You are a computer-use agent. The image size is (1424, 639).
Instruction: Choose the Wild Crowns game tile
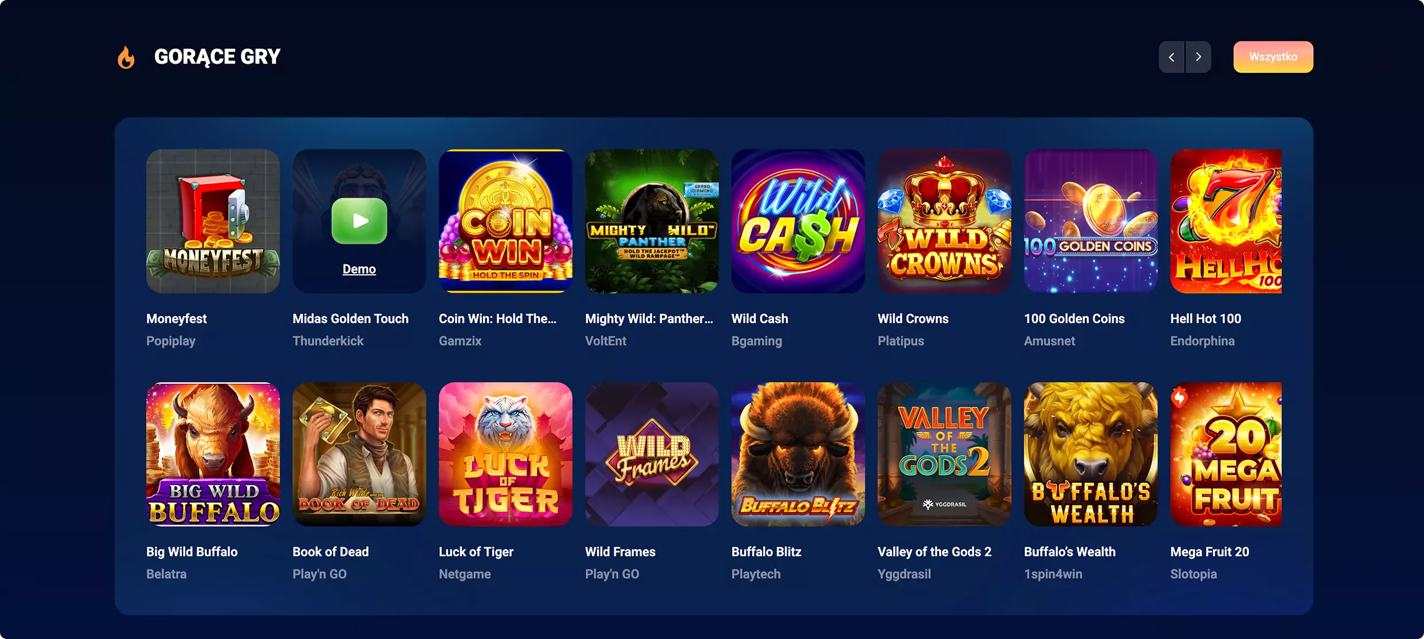945,221
